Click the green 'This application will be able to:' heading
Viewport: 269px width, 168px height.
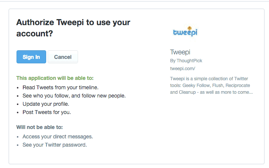pyautogui.click(x=55, y=78)
